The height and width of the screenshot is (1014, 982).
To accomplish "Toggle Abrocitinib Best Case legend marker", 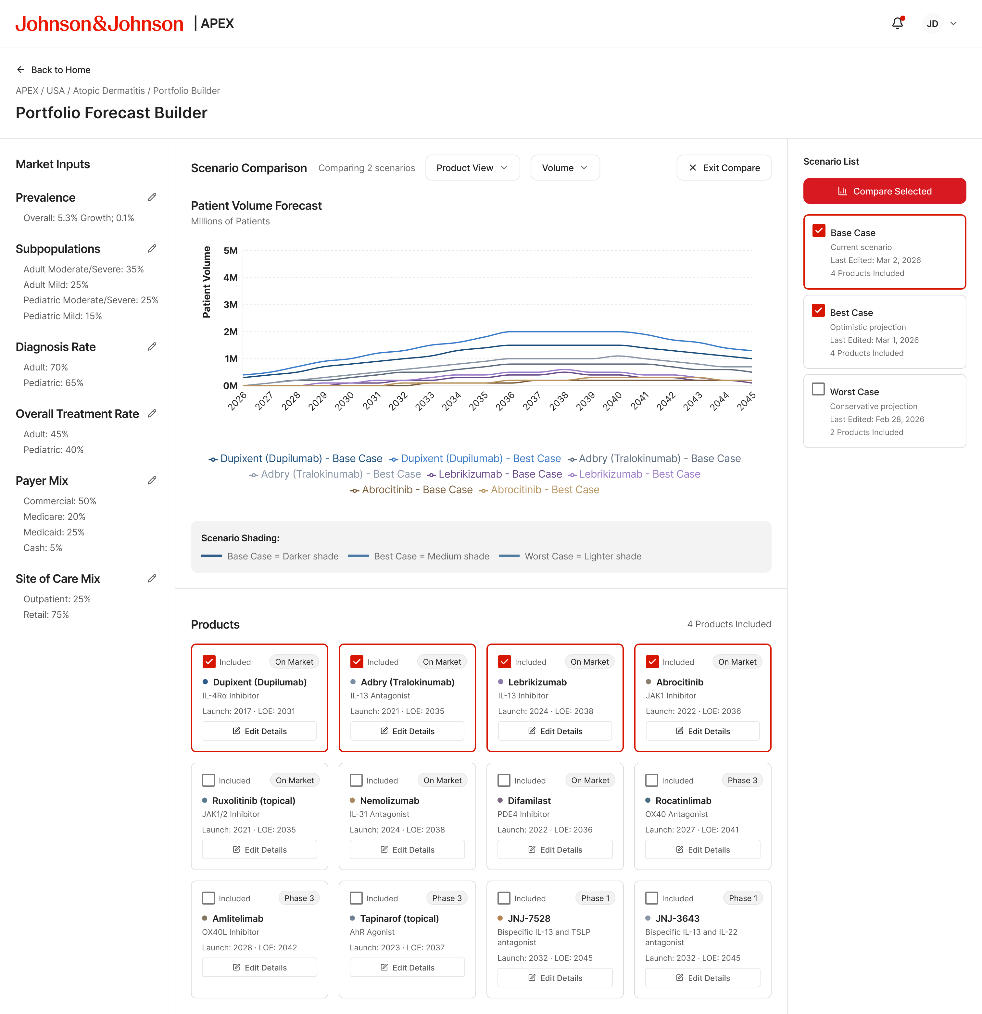I will coord(483,491).
